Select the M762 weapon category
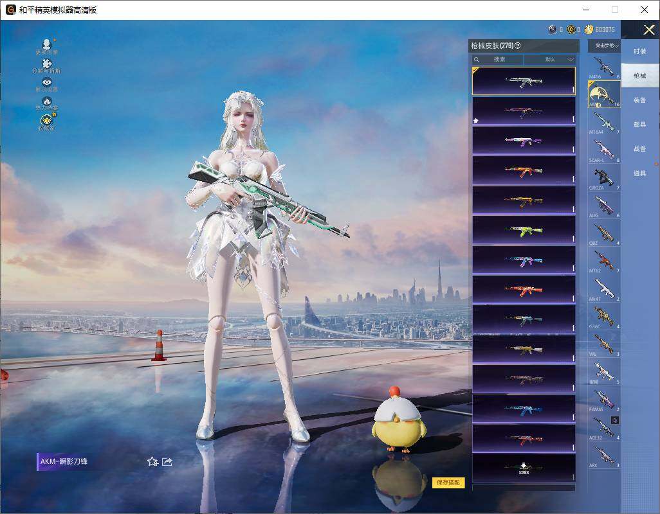The height and width of the screenshot is (514, 660). pyautogui.click(x=604, y=261)
